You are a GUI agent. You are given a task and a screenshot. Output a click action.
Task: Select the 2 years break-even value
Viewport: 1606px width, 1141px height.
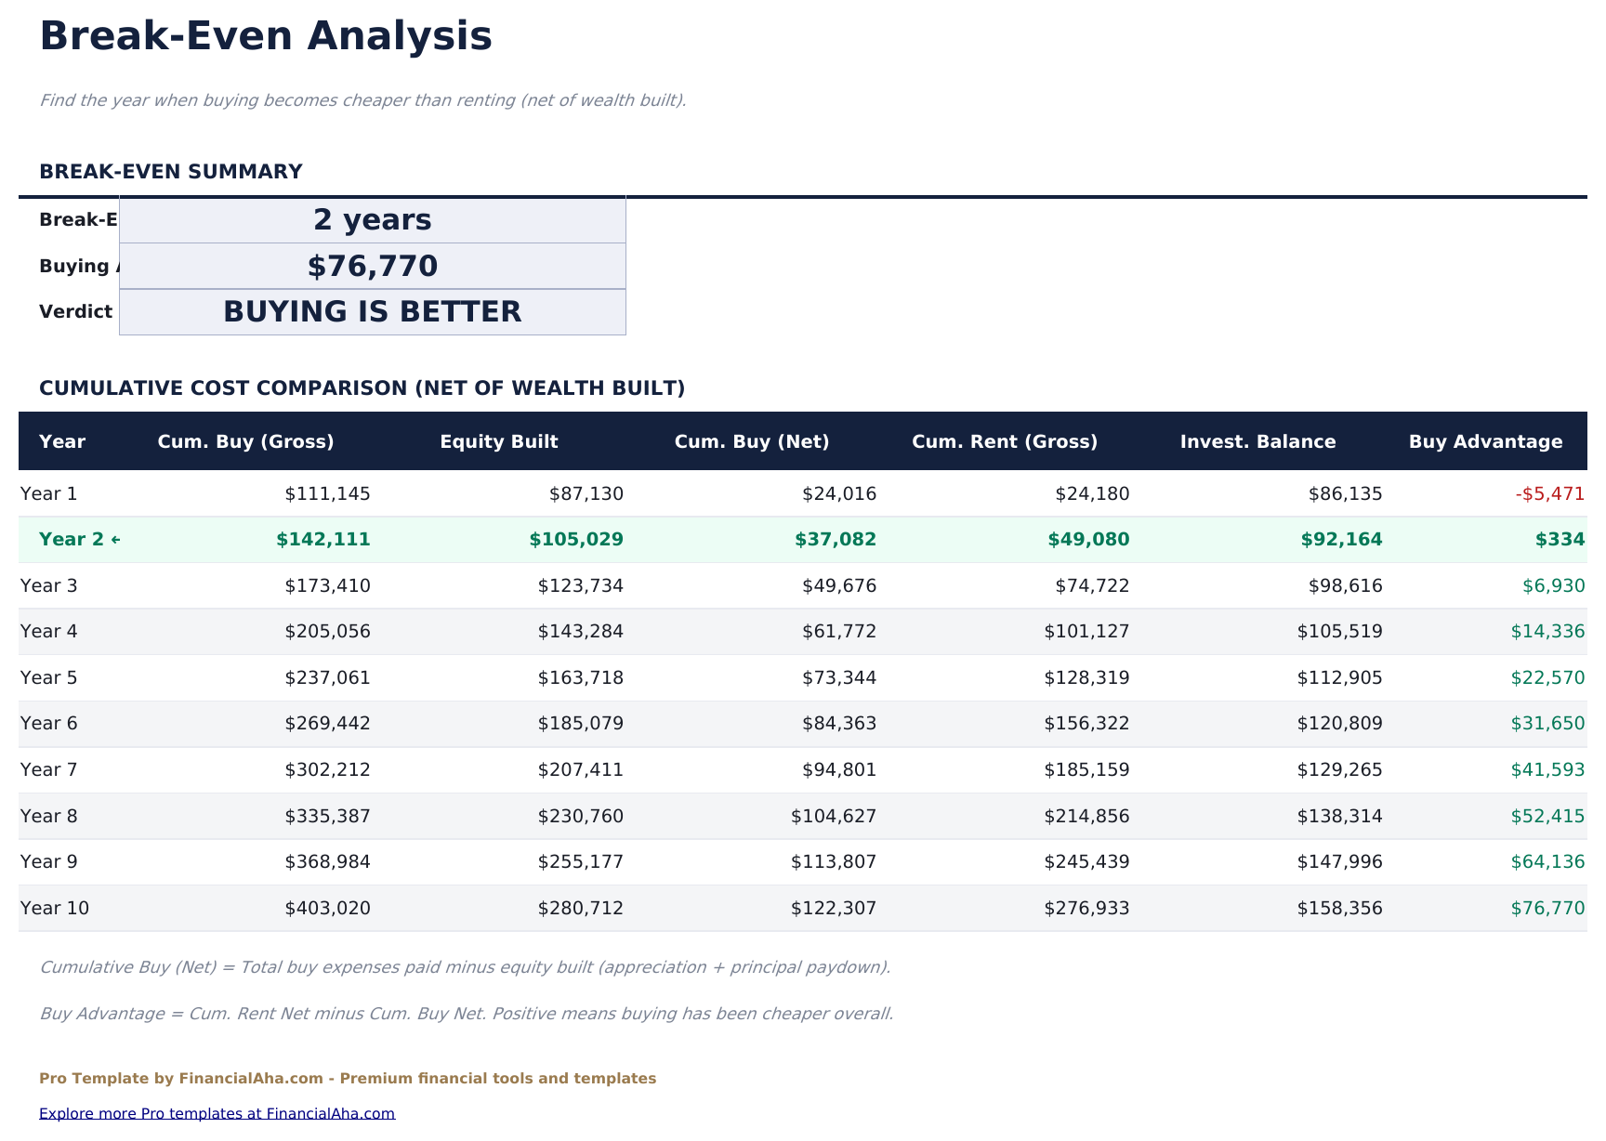371,219
